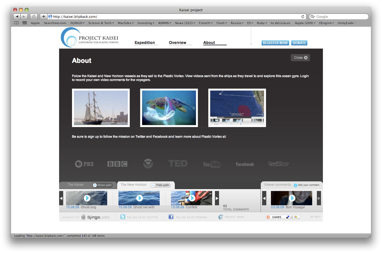
Task: Open the OjingoLabs powered-by logo
Action: (95, 217)
